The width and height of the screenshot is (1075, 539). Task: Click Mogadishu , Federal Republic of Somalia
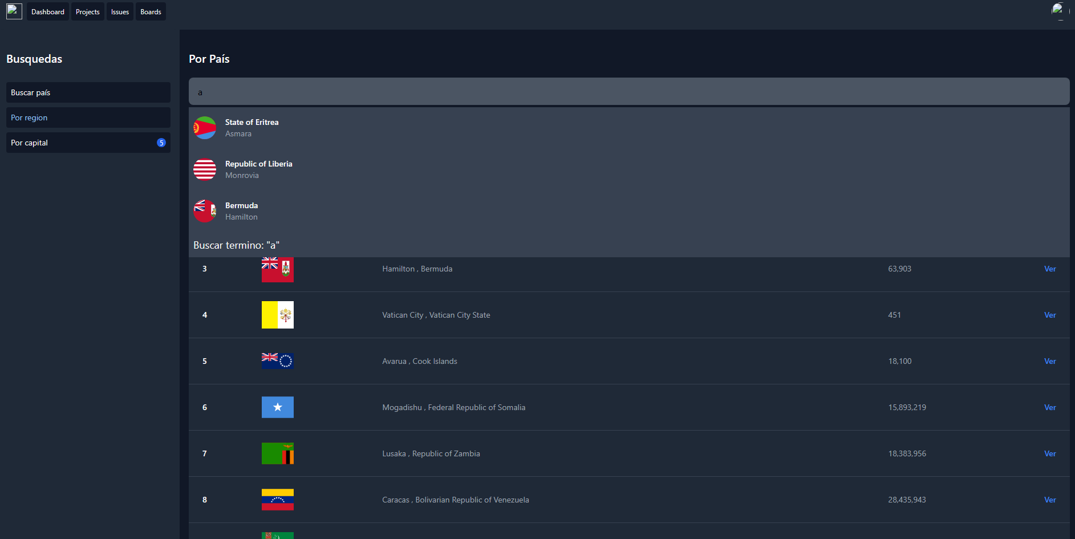[454, 407]
